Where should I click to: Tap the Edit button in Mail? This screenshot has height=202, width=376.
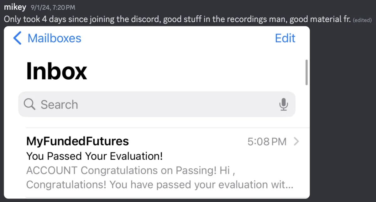point(285,38)
